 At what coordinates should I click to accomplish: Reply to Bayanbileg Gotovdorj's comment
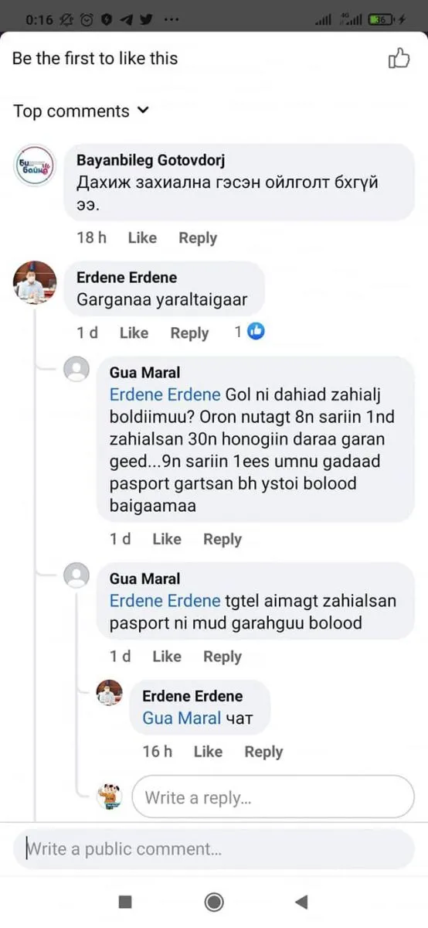pos(198,238)
